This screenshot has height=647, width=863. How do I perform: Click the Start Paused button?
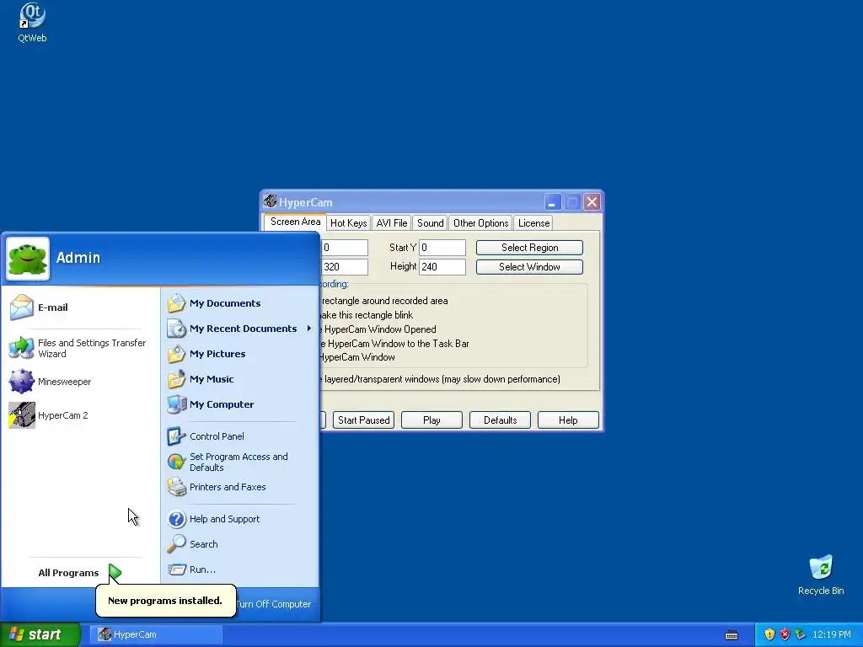364,420
